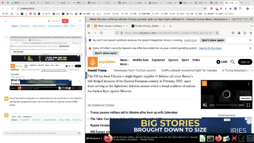The width and height of the screenshot is (254, 143).
Task: Open chat panel three-dot menu
Action: (80, 21)
